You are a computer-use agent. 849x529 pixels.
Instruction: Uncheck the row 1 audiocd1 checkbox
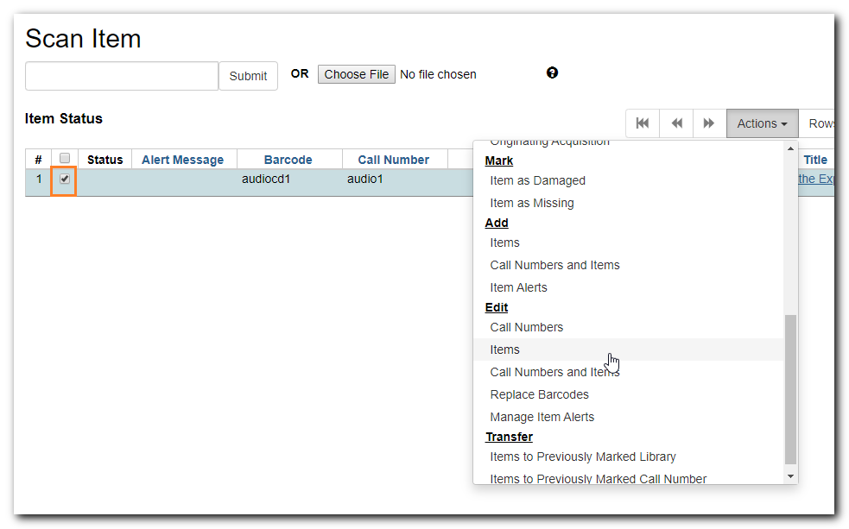click(65, 179)
